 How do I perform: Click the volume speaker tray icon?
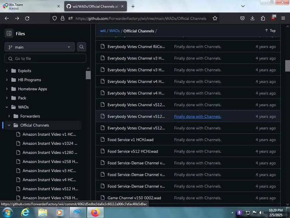(261, 213)
